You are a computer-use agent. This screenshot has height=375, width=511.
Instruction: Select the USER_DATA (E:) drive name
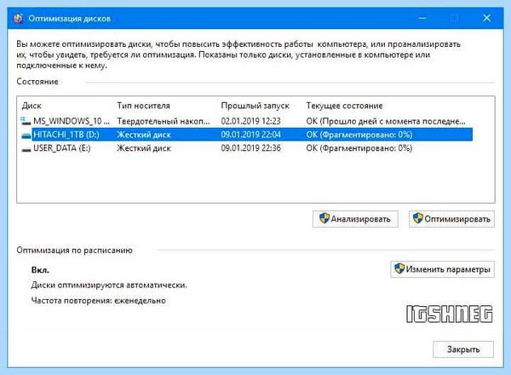tap(62, 148)
